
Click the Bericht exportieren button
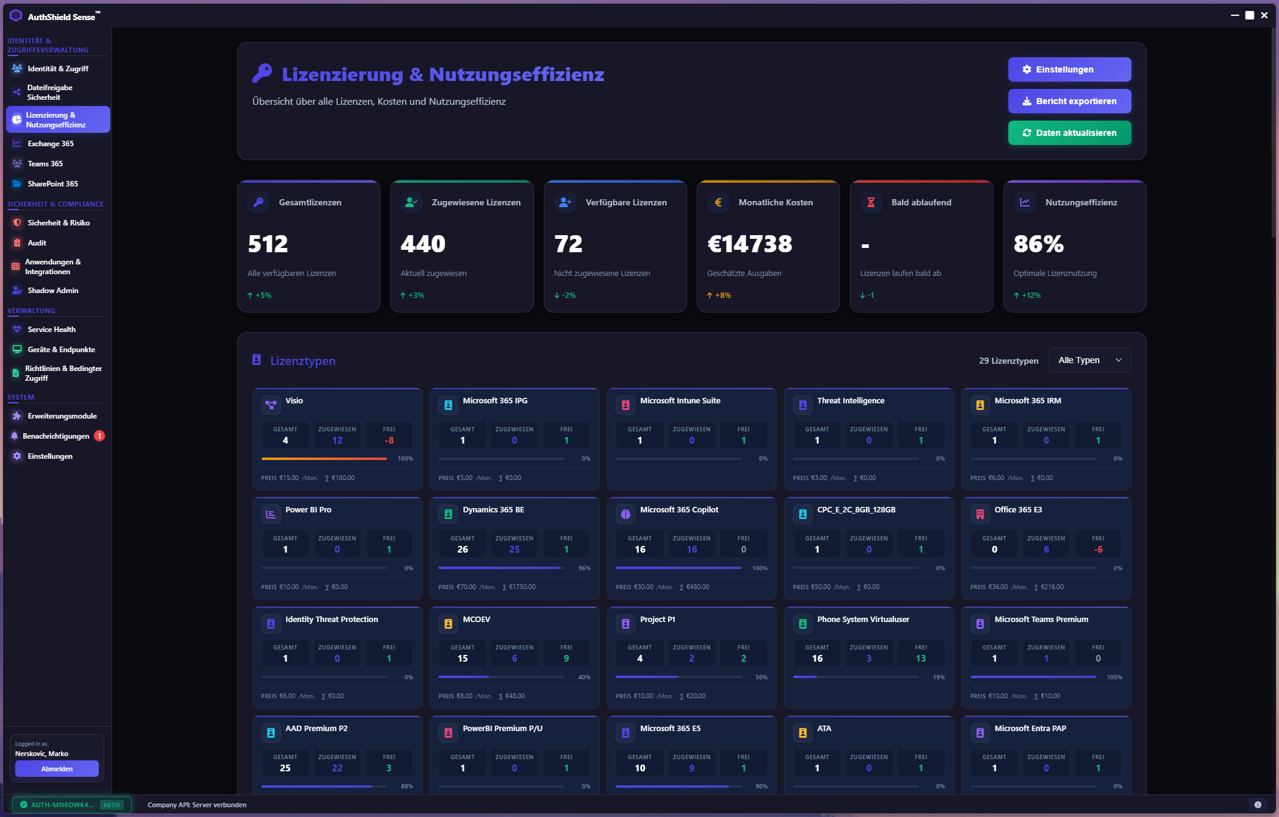(x=1069, y=101)
